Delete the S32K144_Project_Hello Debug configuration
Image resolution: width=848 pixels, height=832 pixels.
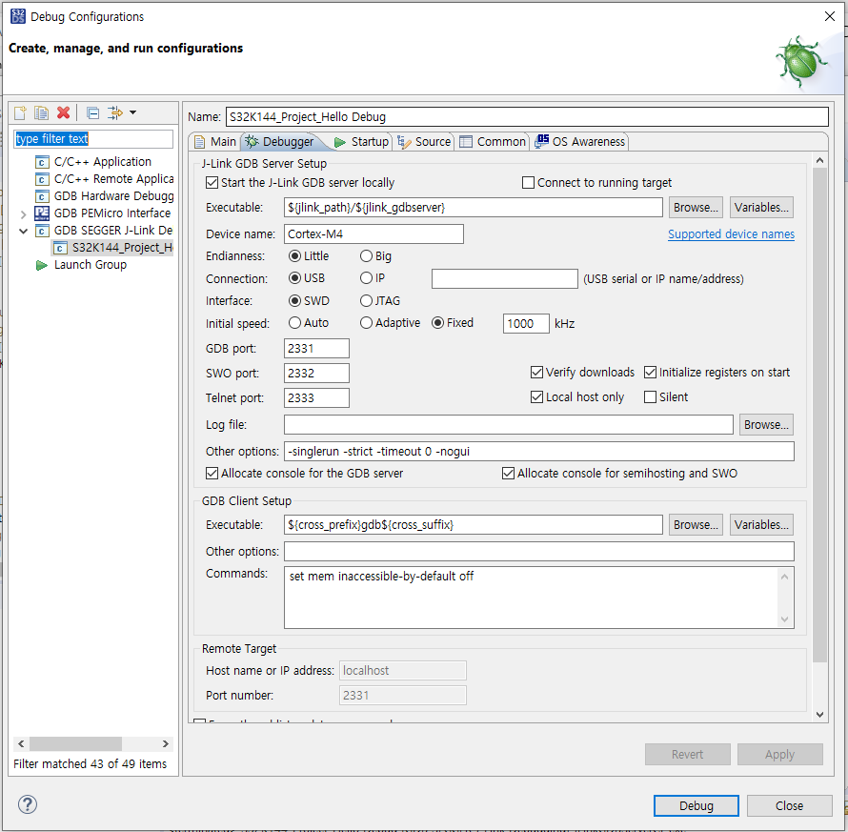(63, 112)
